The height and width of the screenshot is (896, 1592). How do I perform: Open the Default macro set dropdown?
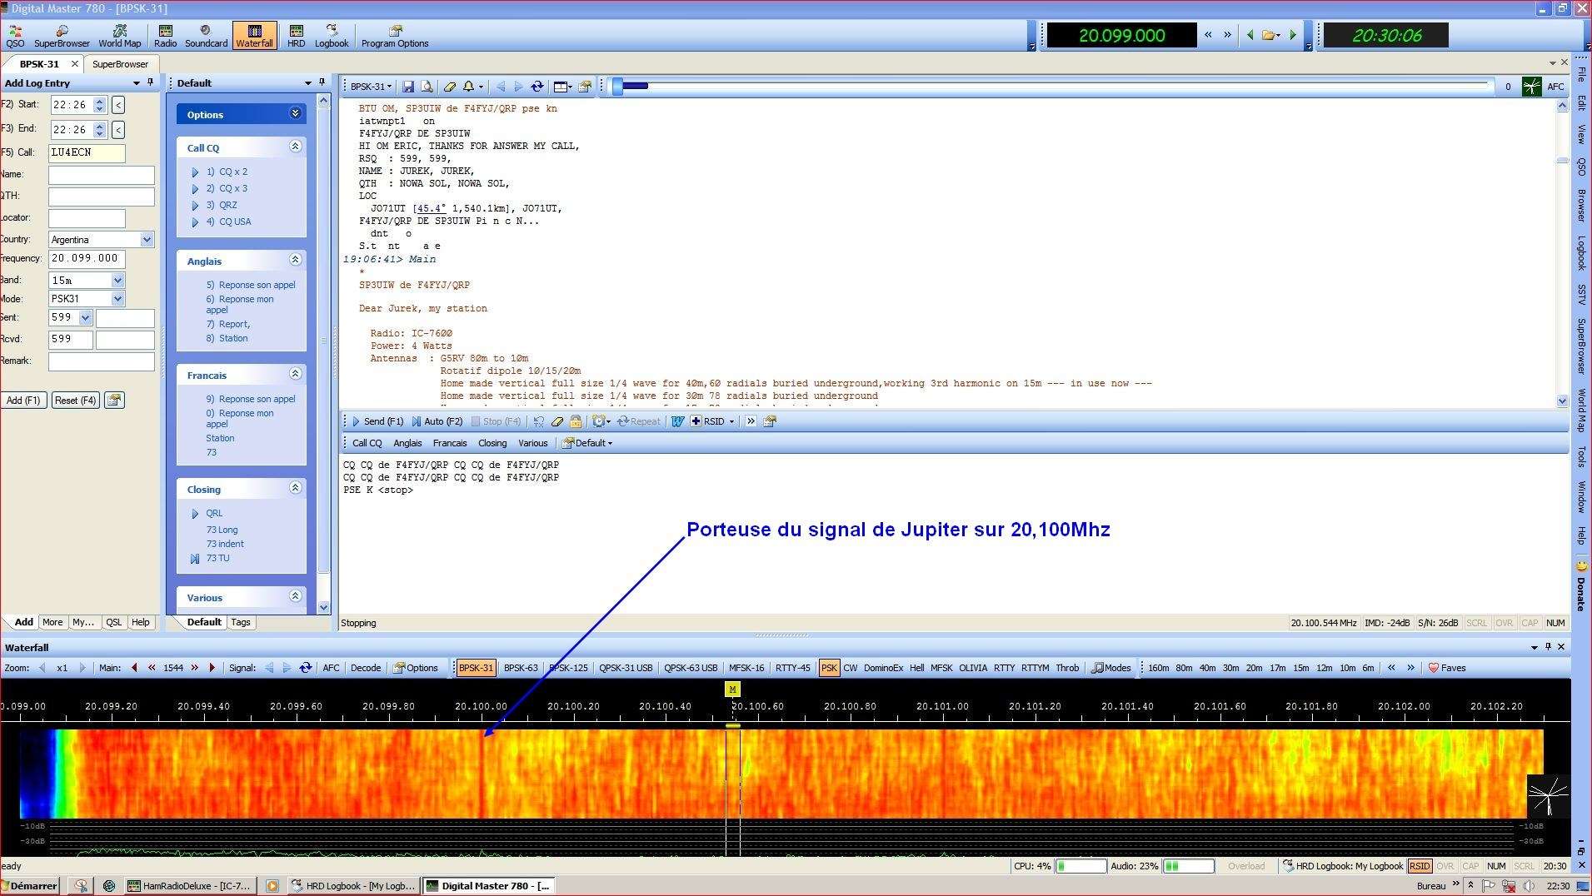pos(588,443)
